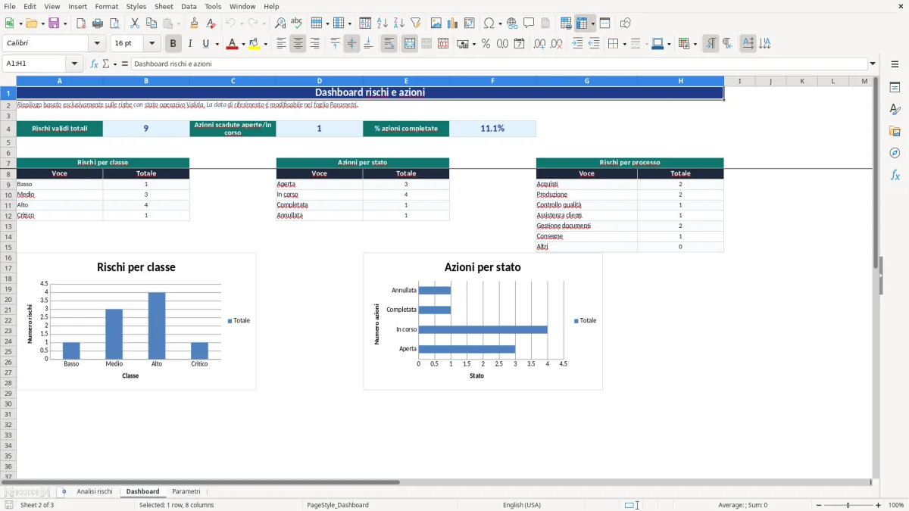Click the 100% zoom level
Screen dimensions: 909x511
point(896,505)
